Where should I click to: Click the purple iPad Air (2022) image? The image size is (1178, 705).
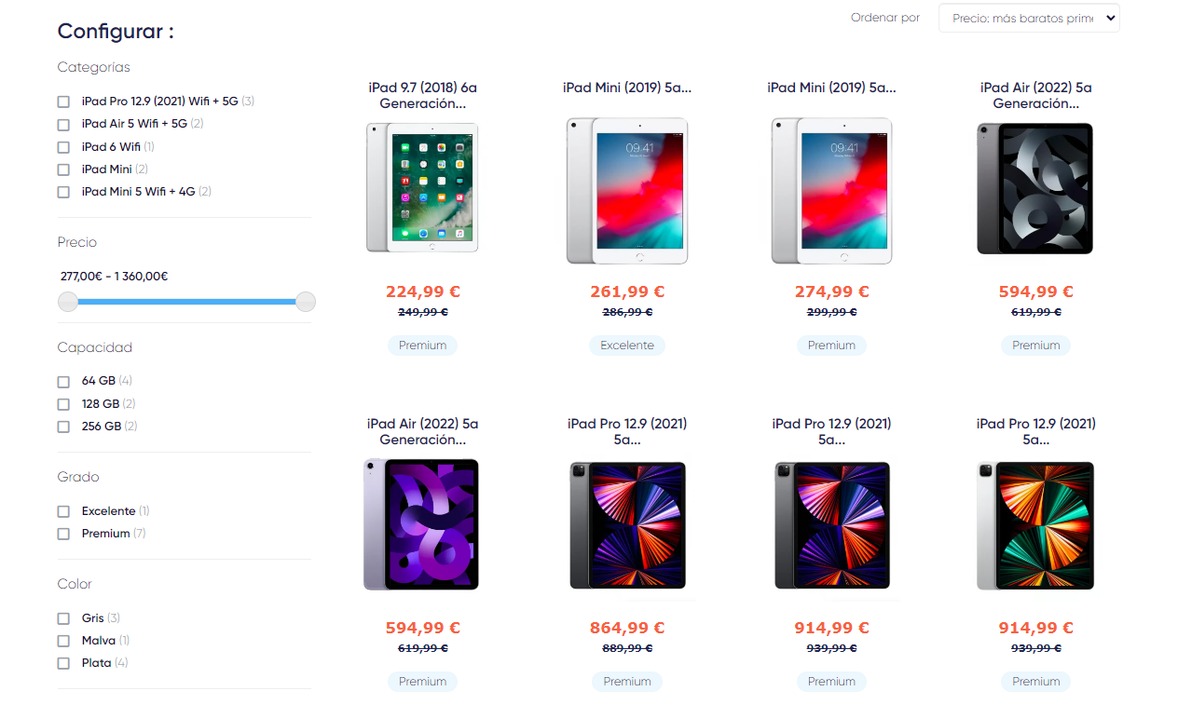[422, 524]
